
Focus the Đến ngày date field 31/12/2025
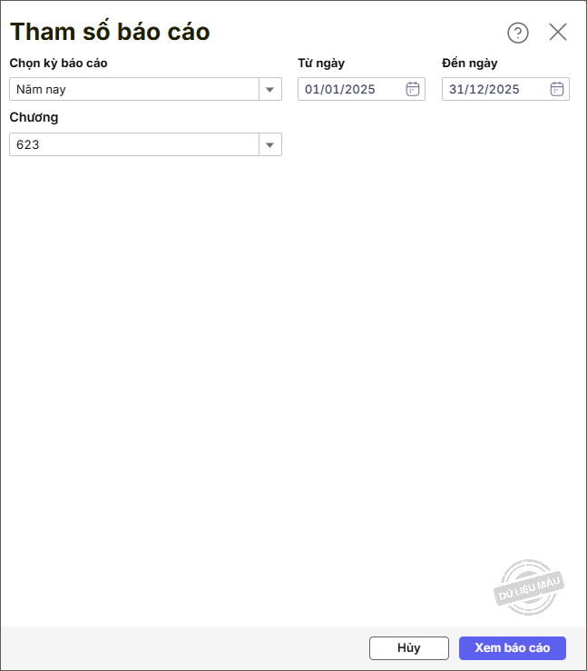pyautogui.click(x=494, y=89)
